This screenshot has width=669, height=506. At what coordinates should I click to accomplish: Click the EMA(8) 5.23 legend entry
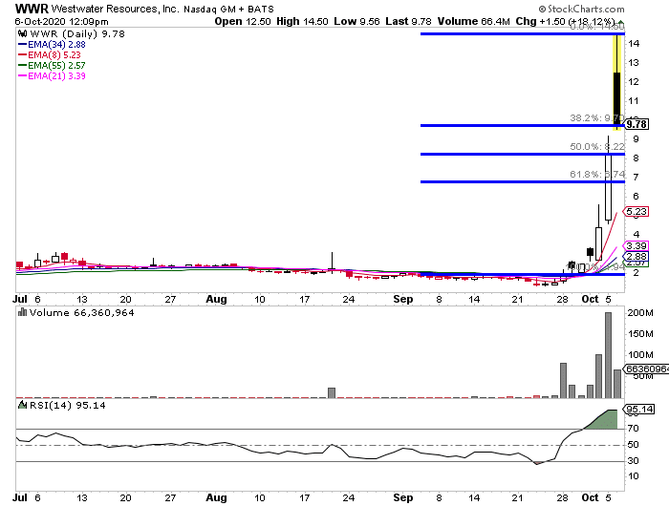coord(50,55)
